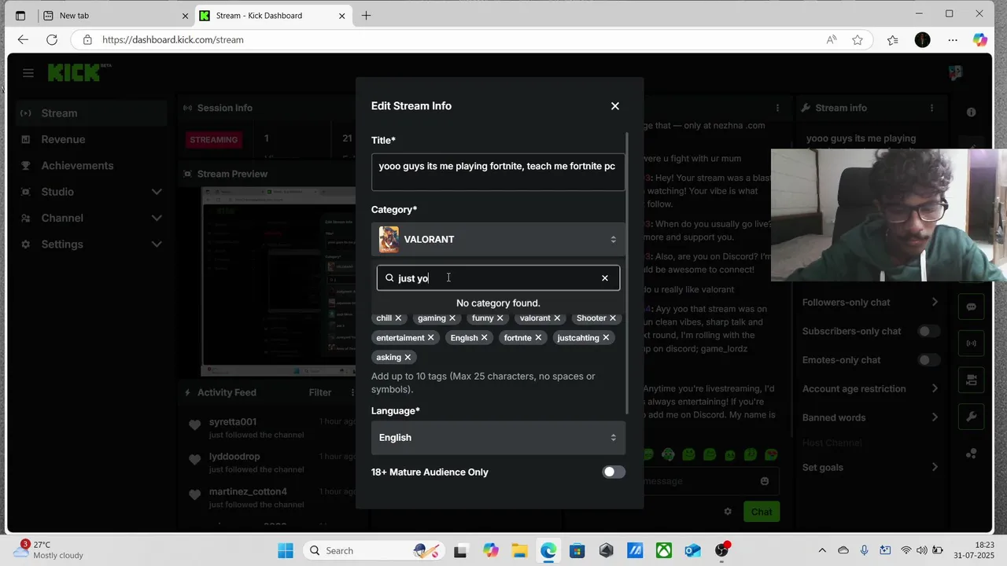Open the VALORANT category dropdown
The image size is (1007, 566).
(498, 239)
